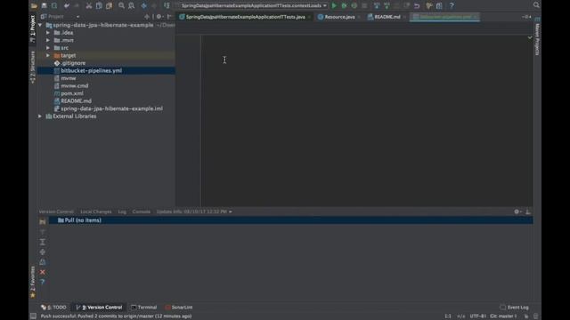Click the Find magnifier icon
The height and width of the screenshot is (320, 570).
[x=121, y=5]
